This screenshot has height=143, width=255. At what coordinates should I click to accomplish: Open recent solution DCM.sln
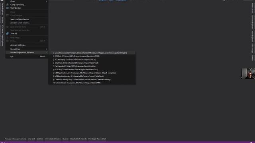coord(92,56)
